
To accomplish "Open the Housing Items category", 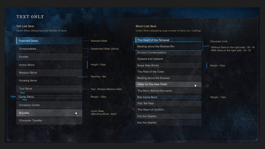I will coord(49,81).
